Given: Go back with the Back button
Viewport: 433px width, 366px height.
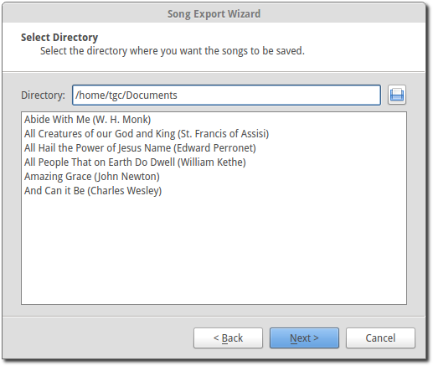Looking at the screenshot, I should coord(228,338).
